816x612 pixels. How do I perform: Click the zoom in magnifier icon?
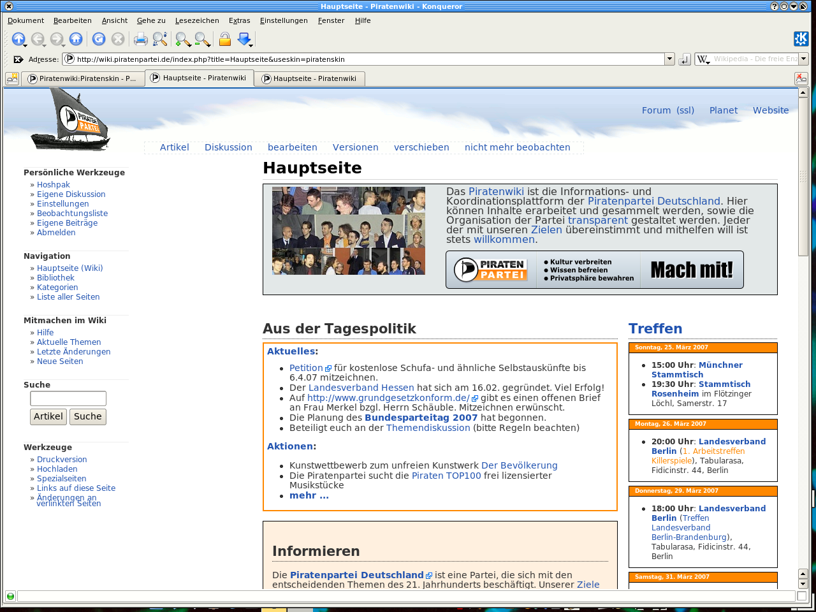[x=183, y=40]
